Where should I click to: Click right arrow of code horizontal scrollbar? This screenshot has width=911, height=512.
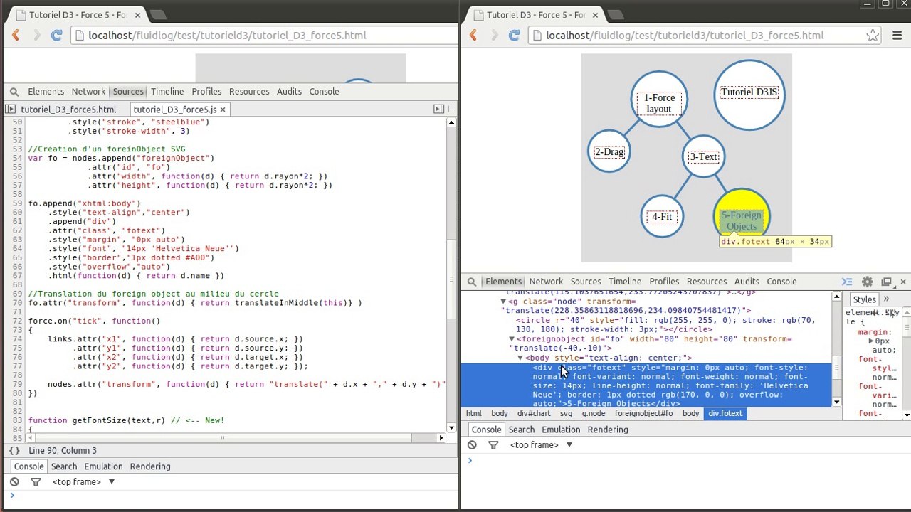pyautogui.click(x=441, y=437)
